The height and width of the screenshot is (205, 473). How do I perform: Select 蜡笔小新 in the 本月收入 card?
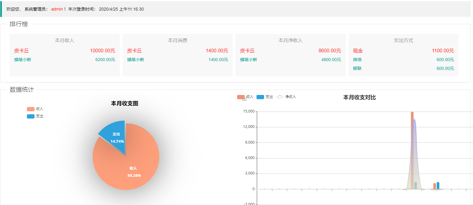pyautogui.click(x=23, y=60)
